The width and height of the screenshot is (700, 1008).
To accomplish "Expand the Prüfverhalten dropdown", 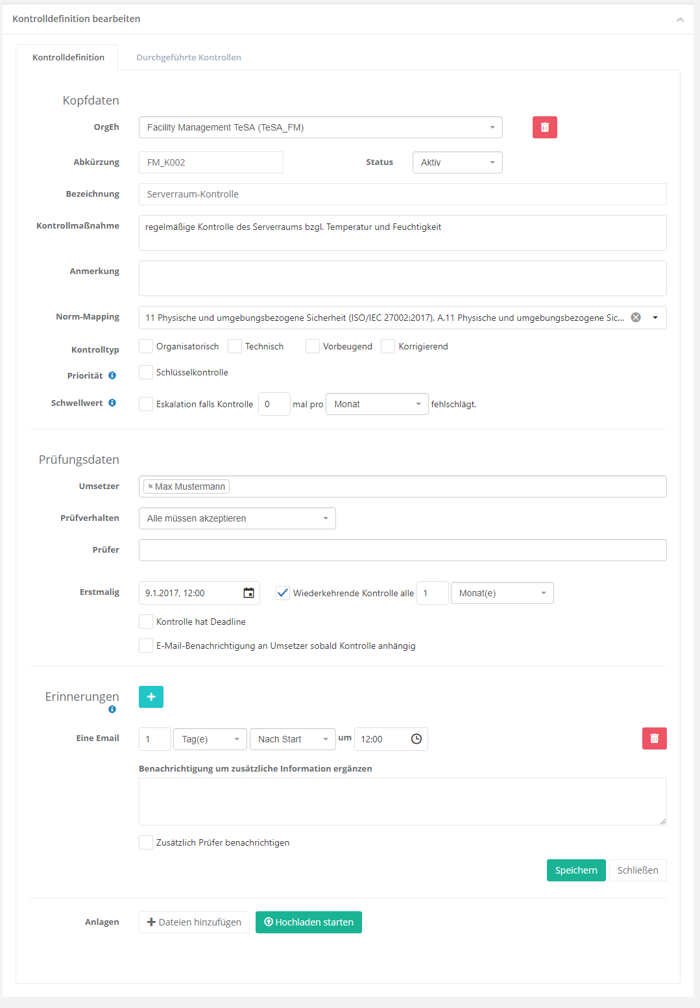I will tap(237, 518).
